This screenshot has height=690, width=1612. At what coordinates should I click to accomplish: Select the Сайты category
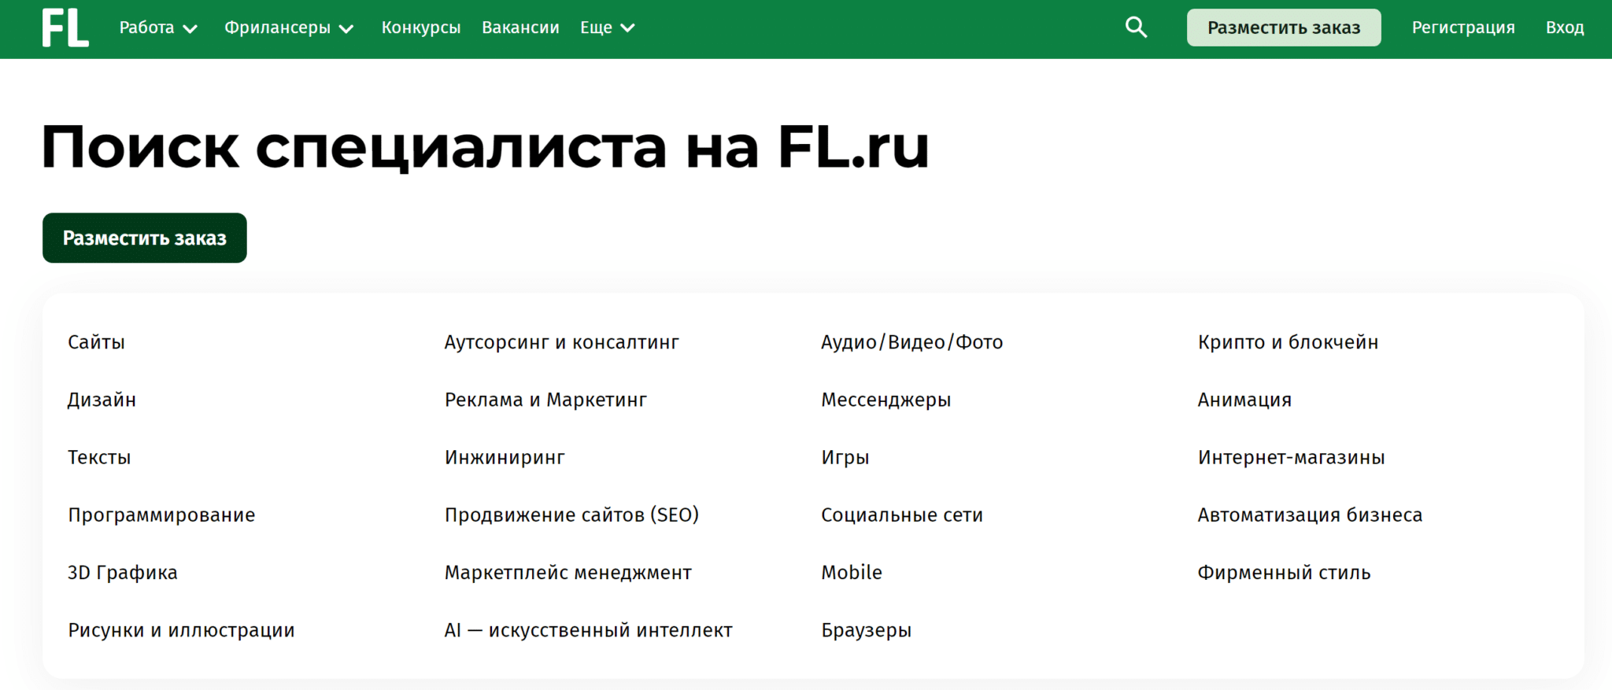[x=96, y=342]
